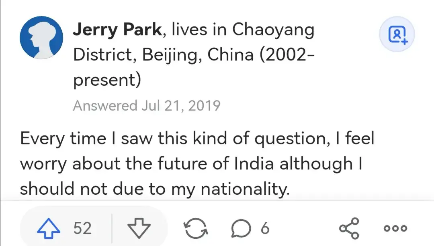Tap the 'should not due to my nationality' line
Viewport: 434px width, 246px height.
155,189
